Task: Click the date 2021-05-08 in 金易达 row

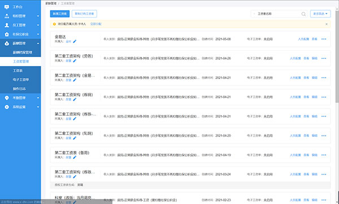Action: pyautogui.click(x=223, y=39)
